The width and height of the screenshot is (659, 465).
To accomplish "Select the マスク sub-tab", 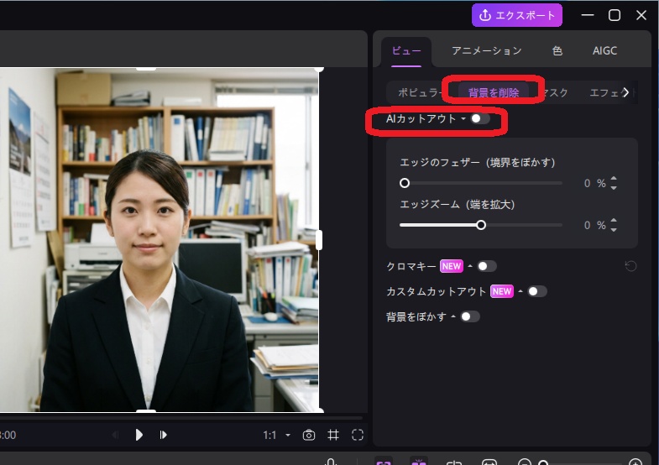I will [x=555, y=92].
